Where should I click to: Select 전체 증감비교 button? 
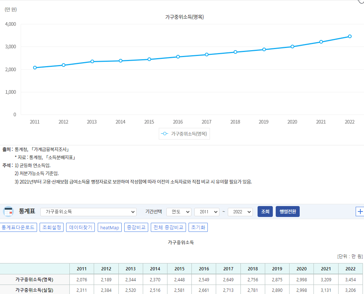pos(168,227)
